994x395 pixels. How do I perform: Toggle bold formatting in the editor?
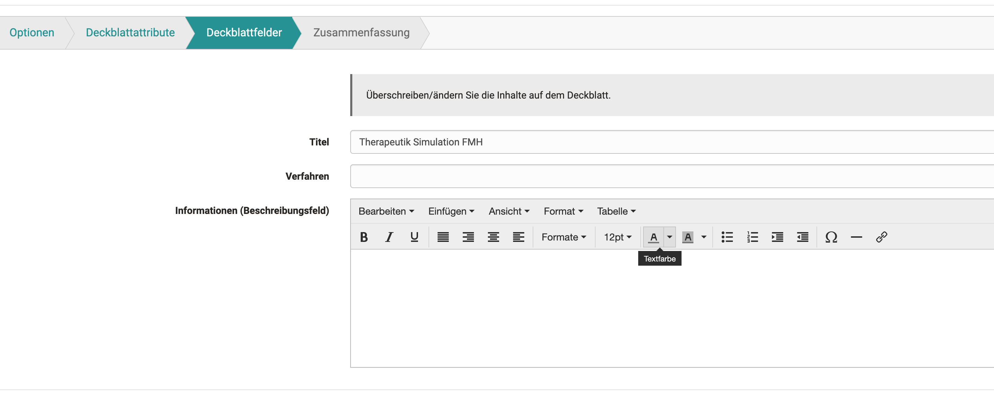click(363, 237)
